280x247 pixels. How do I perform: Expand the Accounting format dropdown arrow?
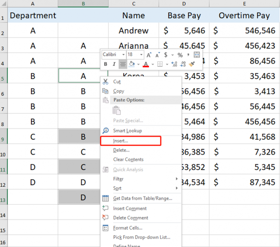[173, 55]
